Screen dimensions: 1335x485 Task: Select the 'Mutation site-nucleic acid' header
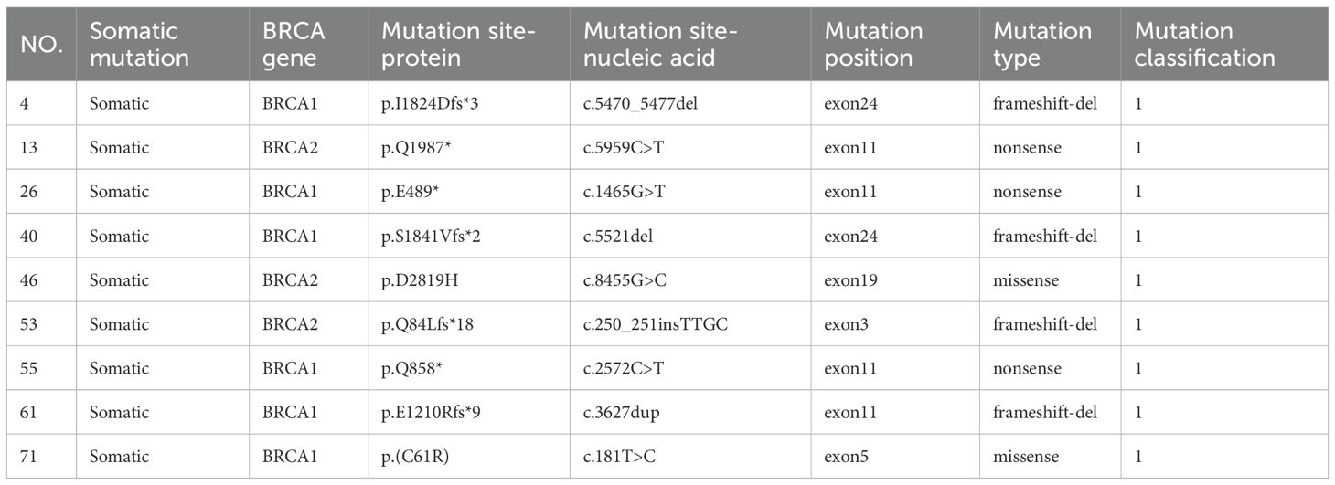click(x=660, y=45)
